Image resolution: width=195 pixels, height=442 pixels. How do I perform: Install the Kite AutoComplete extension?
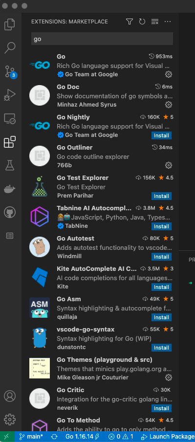pyautogui.click(x=161, y=287)
